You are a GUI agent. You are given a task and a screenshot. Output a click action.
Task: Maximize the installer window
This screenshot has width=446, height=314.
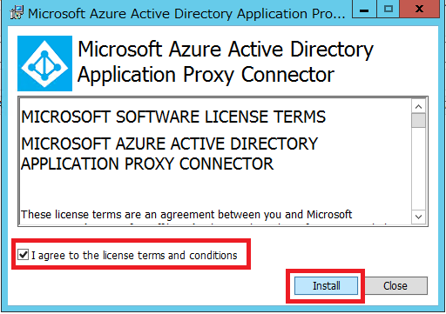point(389,10)
